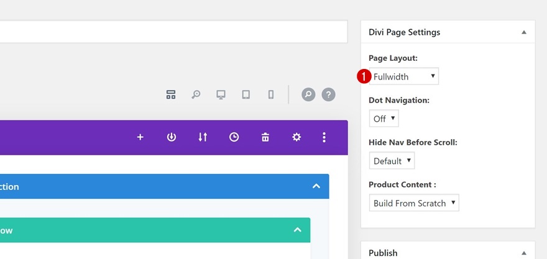The height and width of the screenshot is (259, 547).
Task: Open the Dot Navigation dropdown
Action: point(384,119)
